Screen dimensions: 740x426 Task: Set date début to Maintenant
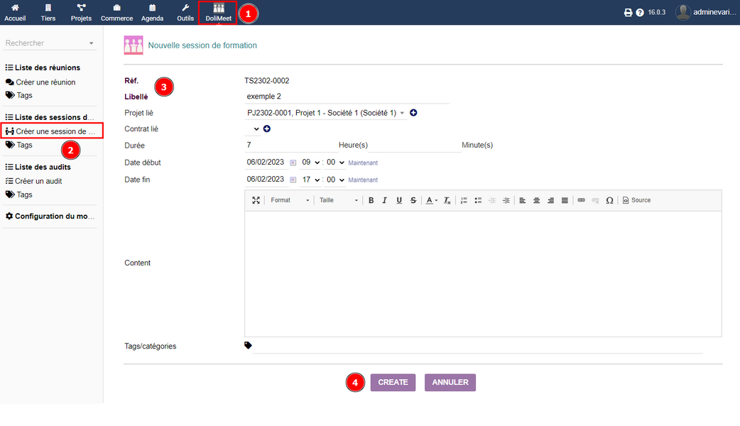(x=363, y=163)
